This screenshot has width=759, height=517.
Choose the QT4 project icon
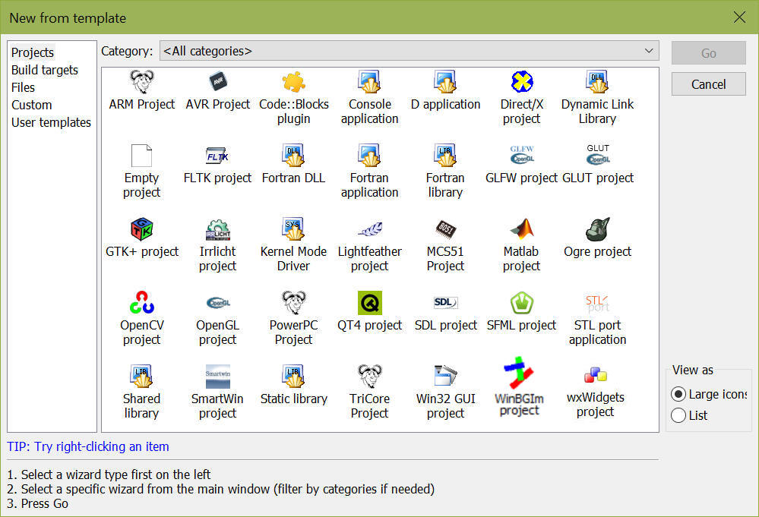point(370,302)
